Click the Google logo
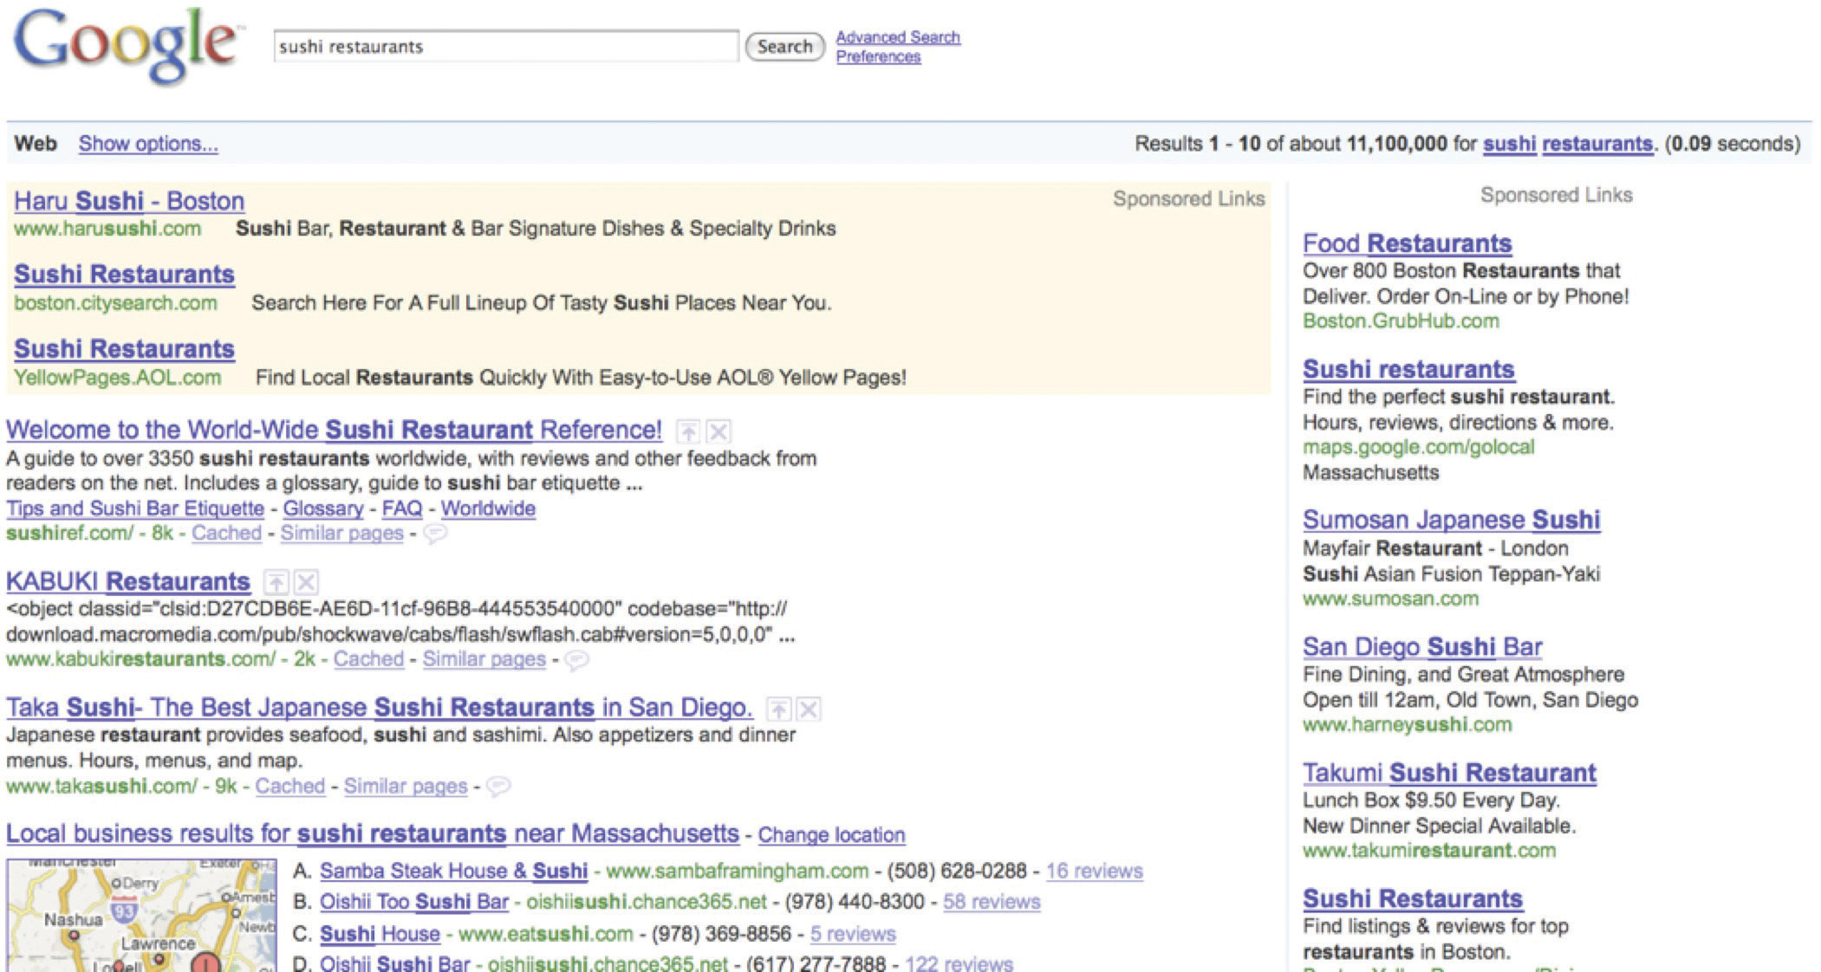The width and height of the screenshot is (1821, 972). pos(126,45)
